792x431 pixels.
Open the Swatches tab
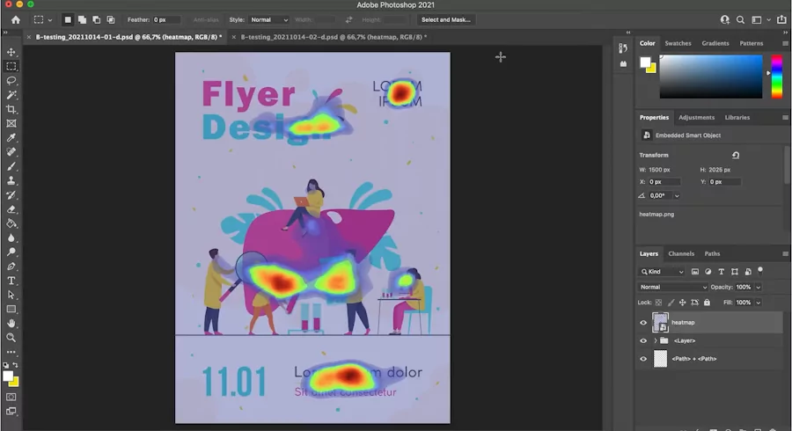click(x=678, y=43)
